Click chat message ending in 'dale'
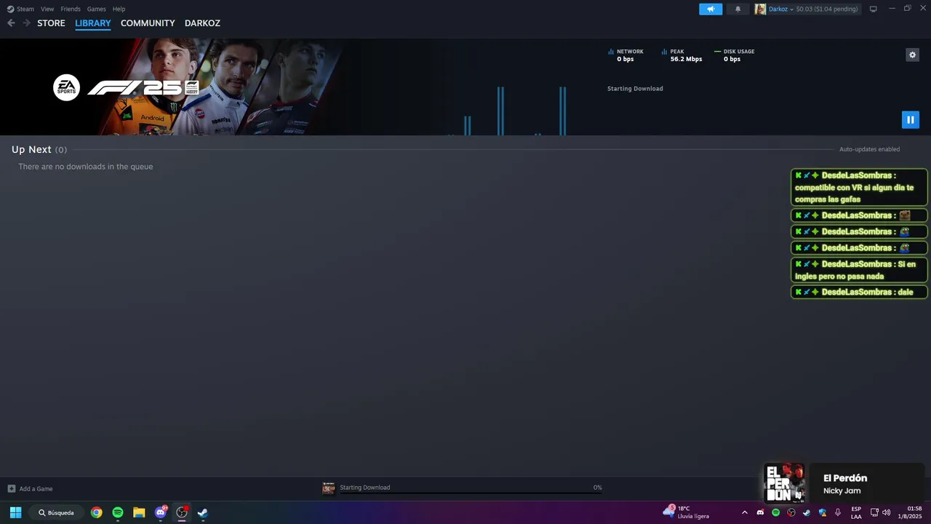 pos(859,292)
